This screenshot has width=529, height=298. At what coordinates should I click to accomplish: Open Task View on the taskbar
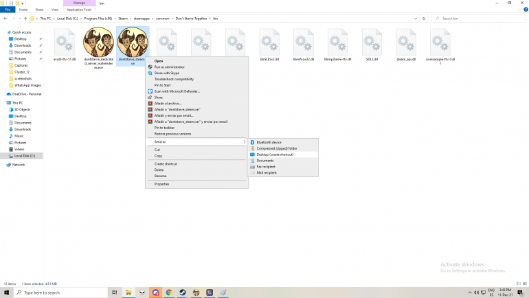point(114,293)
